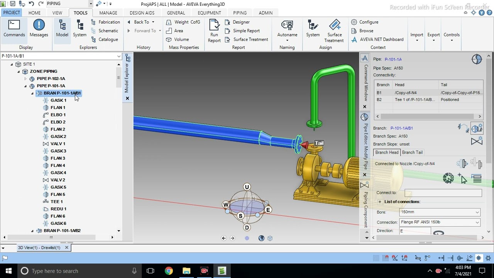Show the Messages panel
Screen dimensions: 494x278
coord(39,29)
